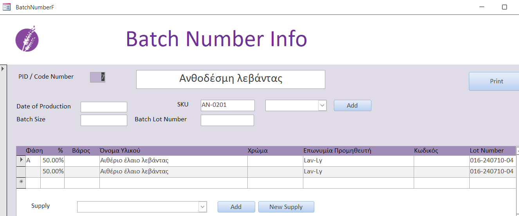Click the empty Βάρος cell in first row

point(82,160)
